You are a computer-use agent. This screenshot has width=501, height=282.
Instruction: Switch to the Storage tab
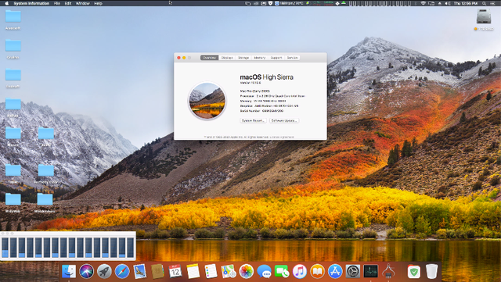[243, 58]
